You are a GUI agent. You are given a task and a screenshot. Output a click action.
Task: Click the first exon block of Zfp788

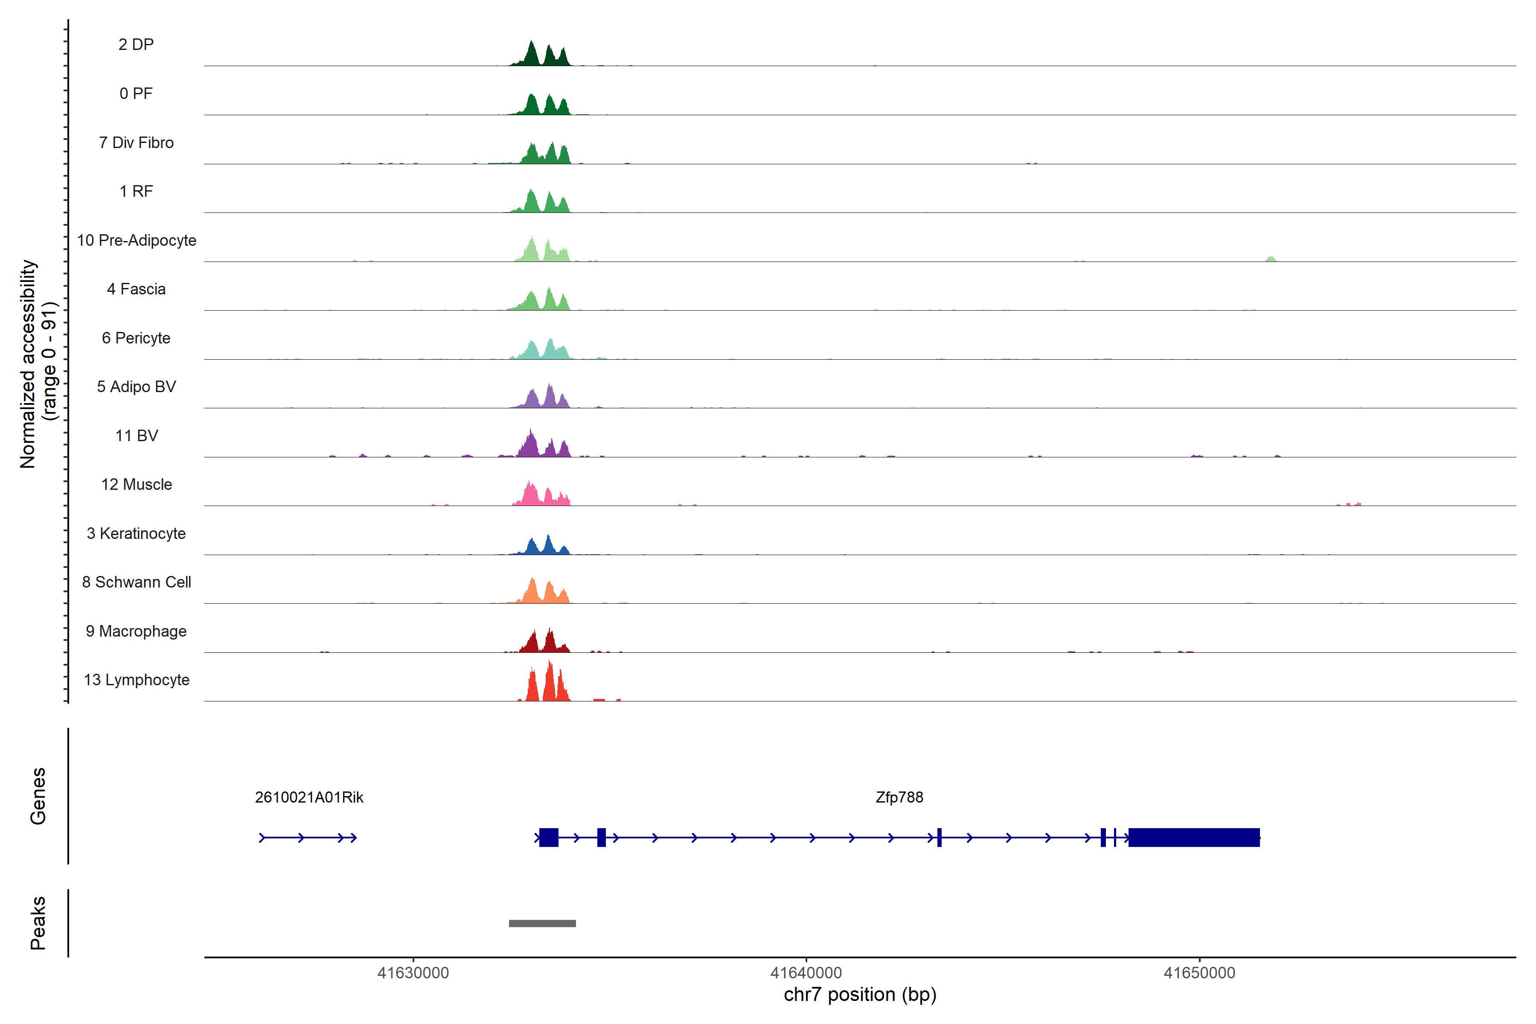549,837
